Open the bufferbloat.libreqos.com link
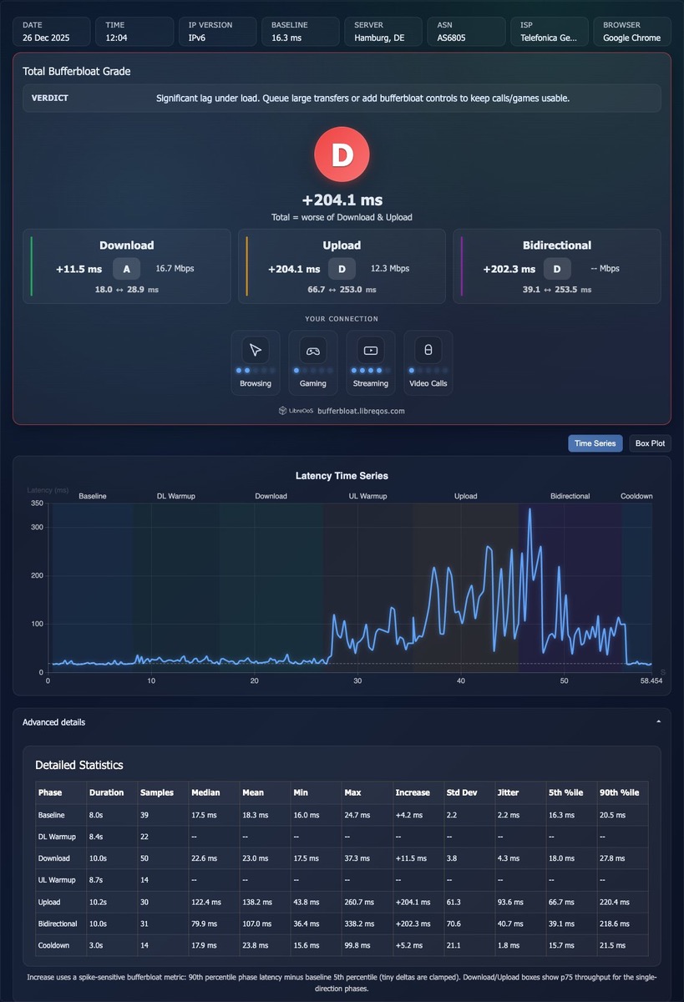This screenshot has width=684, height=1002. [x=361, y=411]
